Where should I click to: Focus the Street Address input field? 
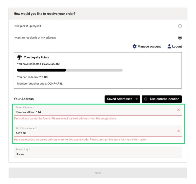click(x=92, y=112)
